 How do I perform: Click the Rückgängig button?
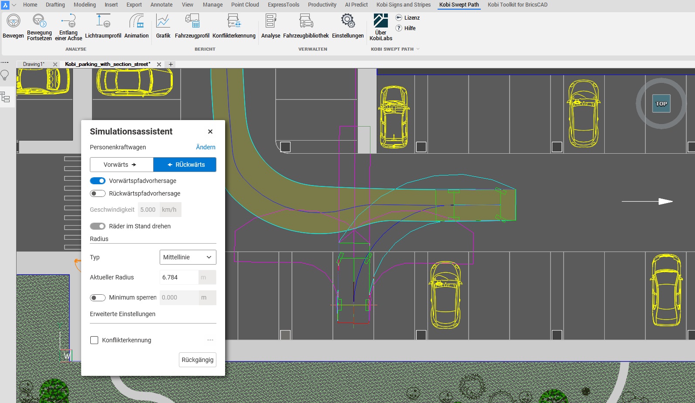click(x=198, y=360)
